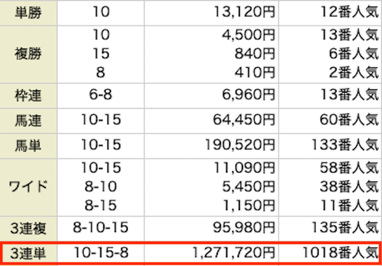Click the 6-8 bracket quinella combination
This screenshot has width=382, height=266.
[x=100, y=95]
